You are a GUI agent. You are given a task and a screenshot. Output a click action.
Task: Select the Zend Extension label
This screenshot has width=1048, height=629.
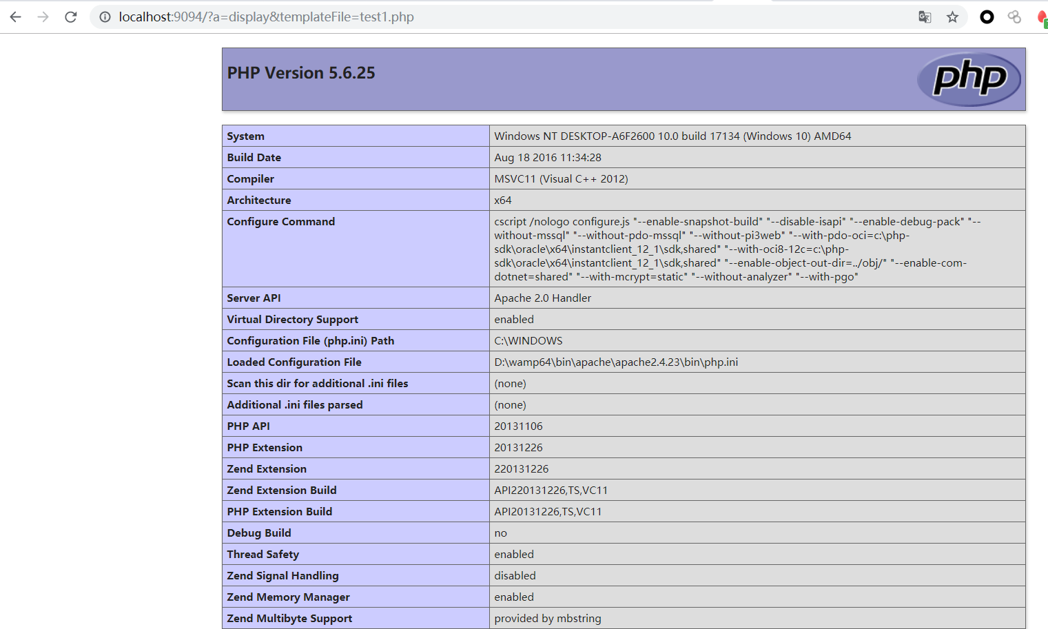point(267,469)
